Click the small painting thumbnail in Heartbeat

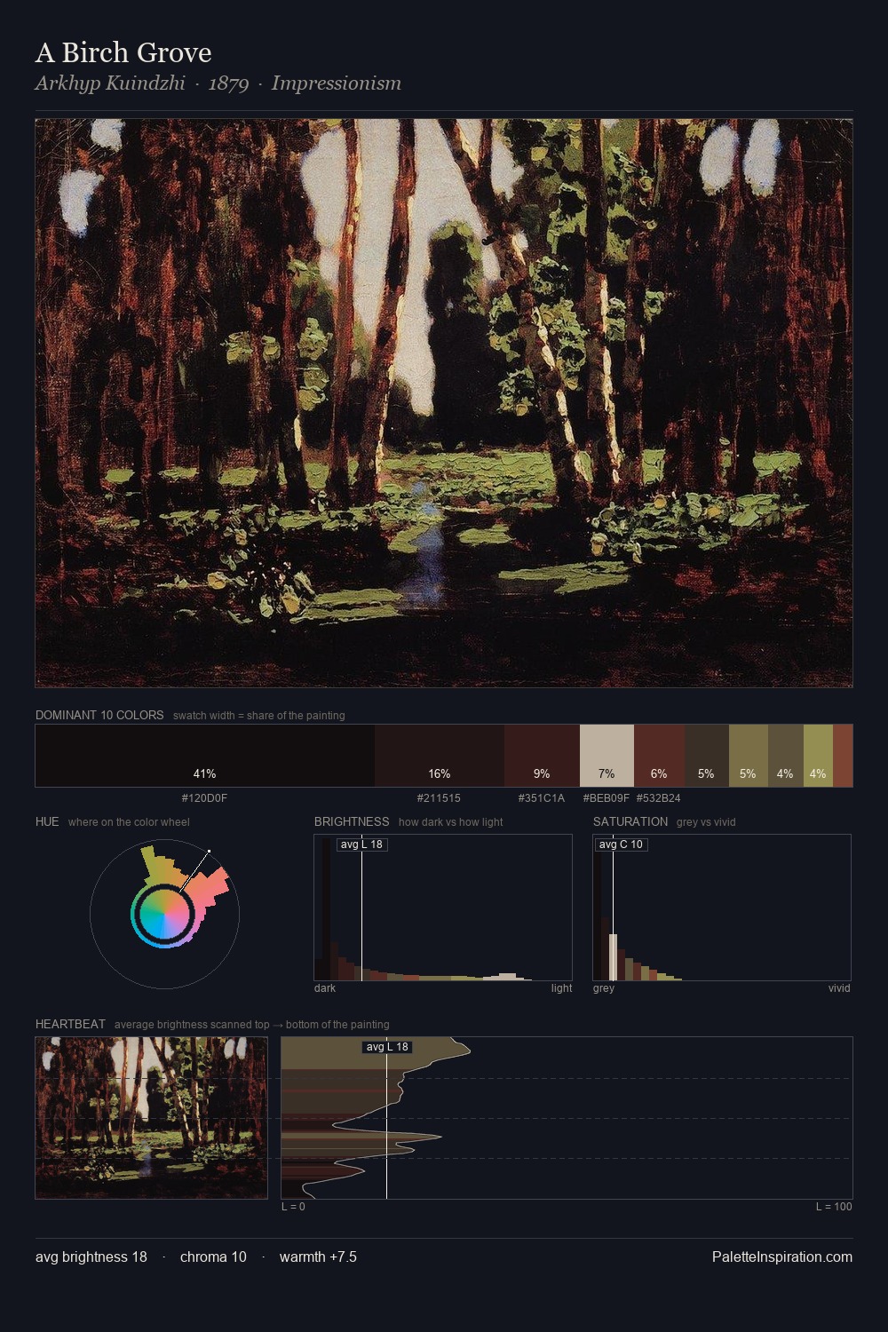coord(151,1118)
